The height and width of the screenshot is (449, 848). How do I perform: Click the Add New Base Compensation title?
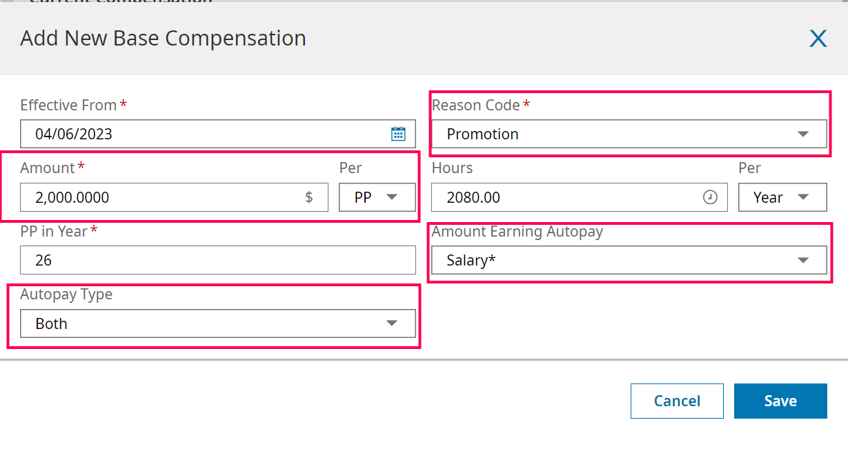(x=163, y=38)
